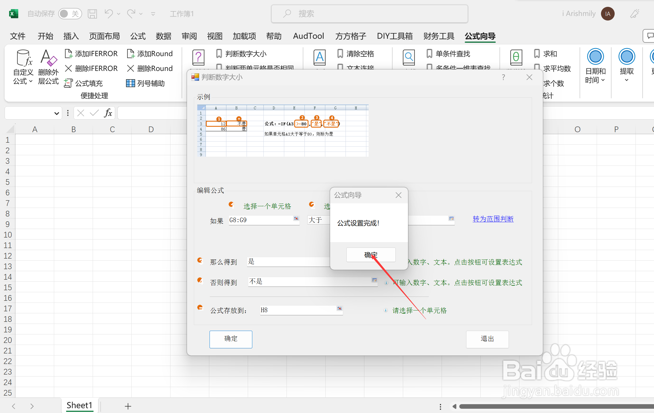Click the Redo arrow icon
This screenshot has width=654, height=413.
coord(131,13)
